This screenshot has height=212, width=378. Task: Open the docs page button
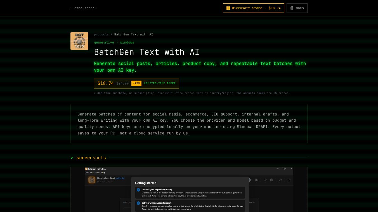(x=297, y=8)
